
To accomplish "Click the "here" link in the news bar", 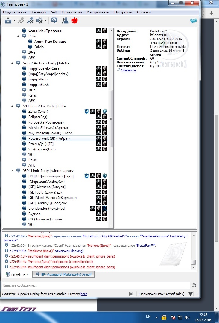I will pos(84,294).
